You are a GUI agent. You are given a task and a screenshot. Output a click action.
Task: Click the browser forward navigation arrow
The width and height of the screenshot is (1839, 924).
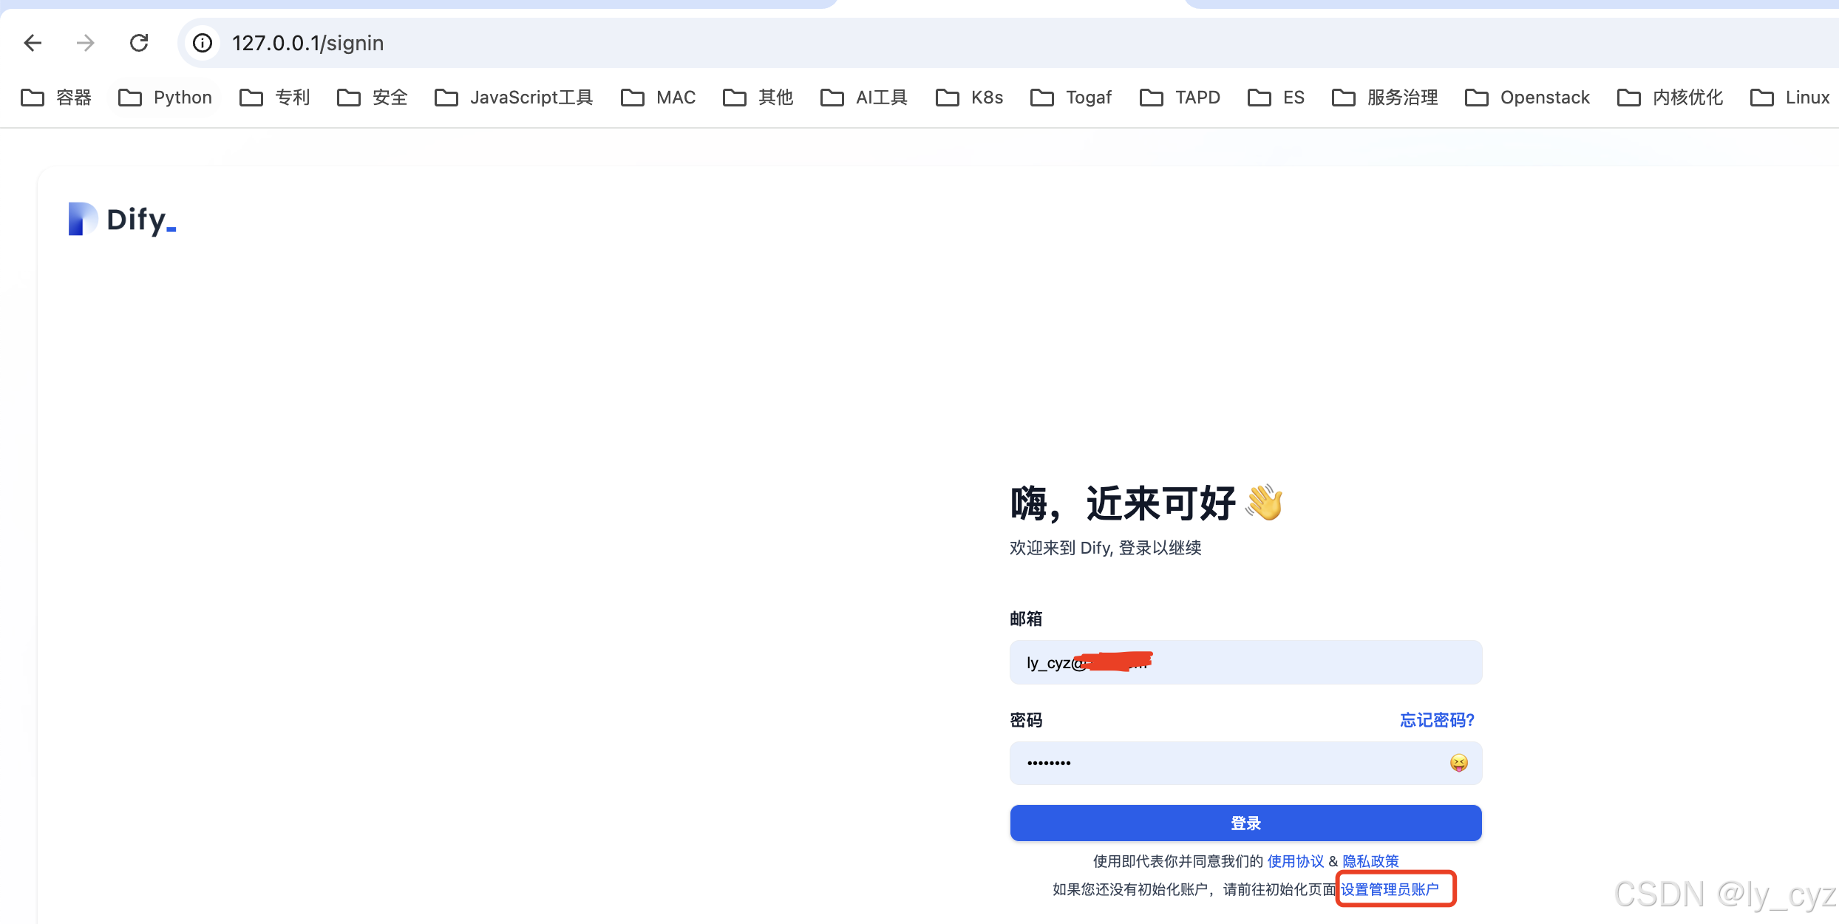pos(85,42)
